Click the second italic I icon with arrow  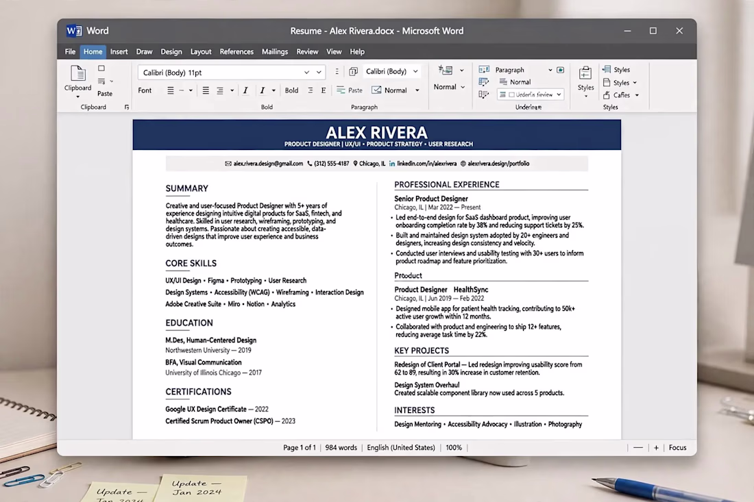point(262,90)
